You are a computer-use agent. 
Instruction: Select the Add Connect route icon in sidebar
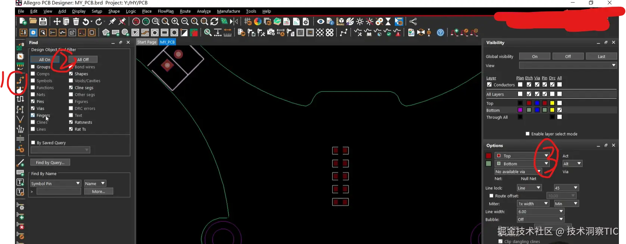coord(20,79)
